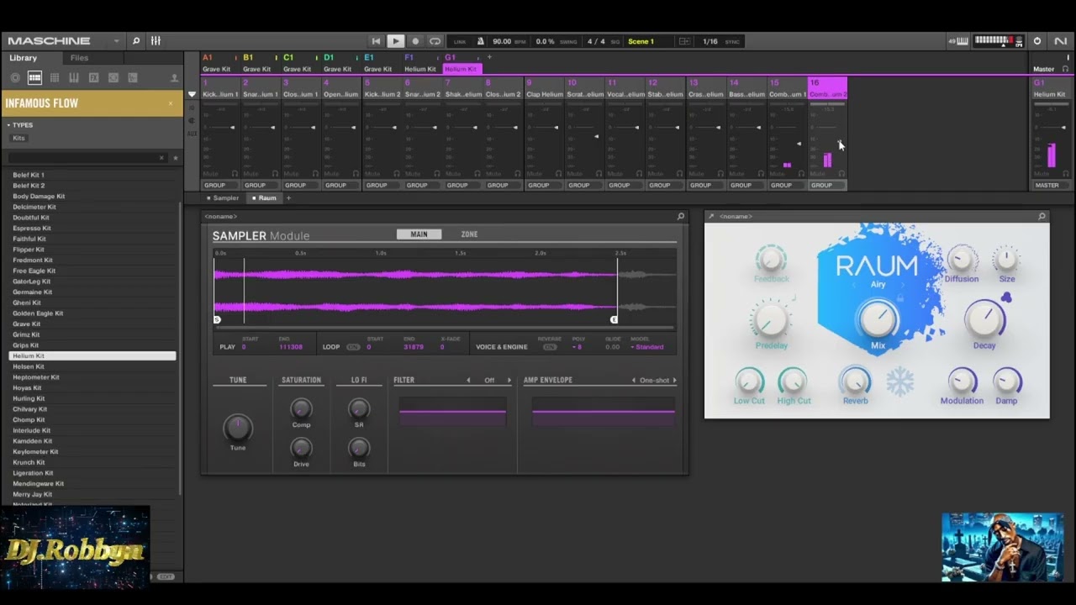Select next amp envelope type arrow
Viewport: 1076px width, 605px height.
[674, 381]
